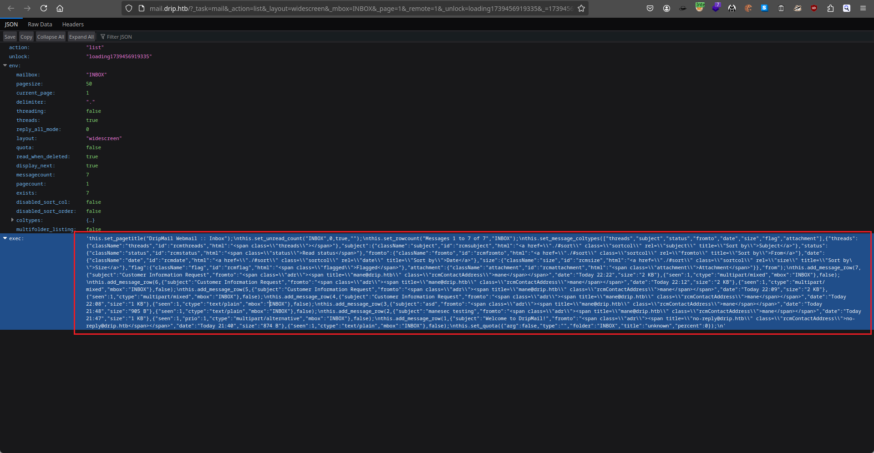
Task: Switch to the Headers tab
Action: point(73,25)
